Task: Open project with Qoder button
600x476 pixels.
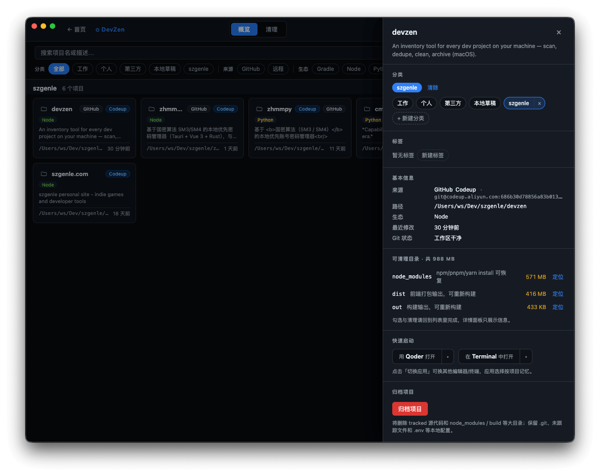Action: coord(417,357)
